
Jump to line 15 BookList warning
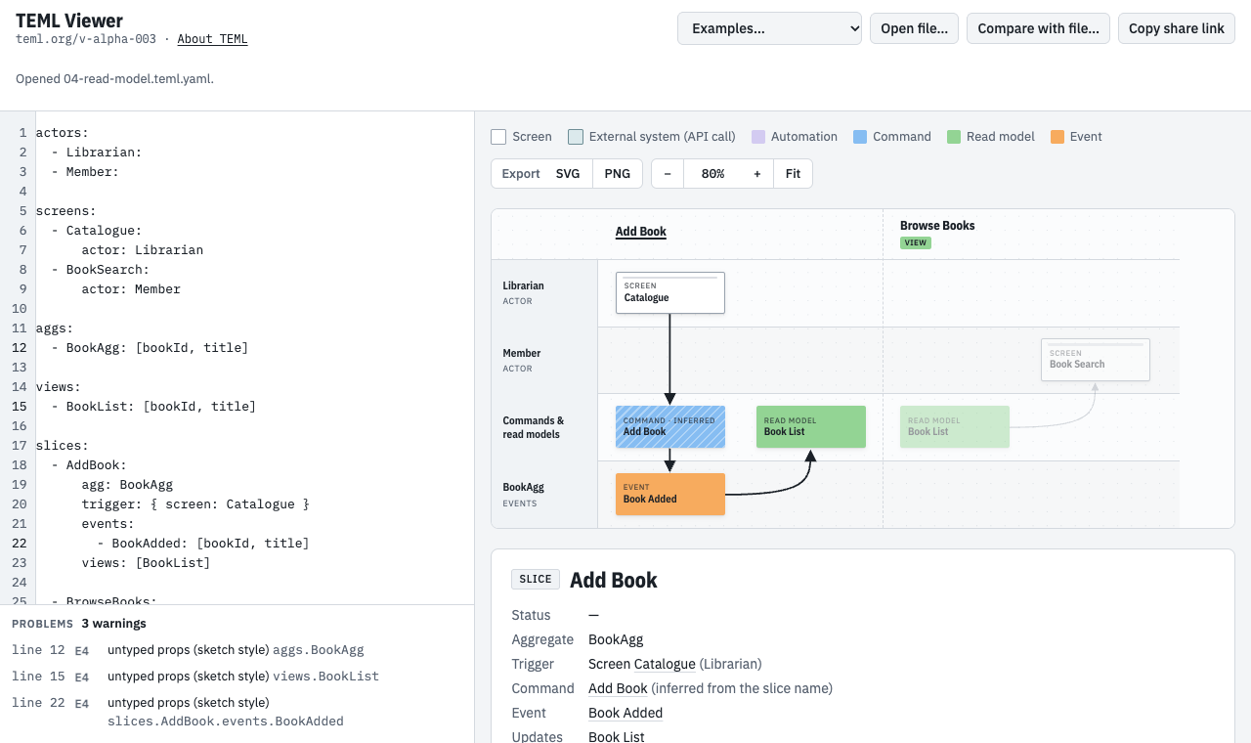pos(237,677)
